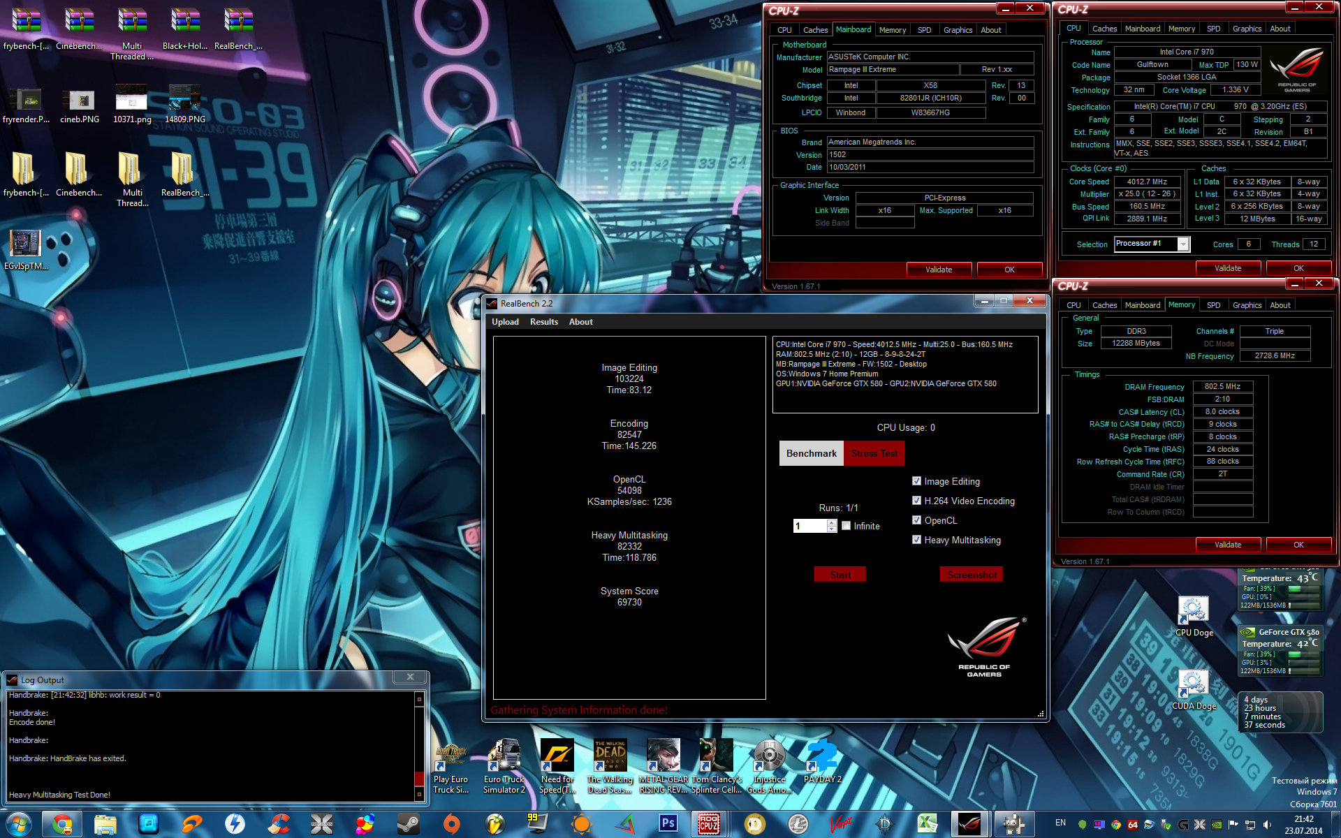The width and height of the screenshot is (1341, 838).
Task: Click the uptime counter desktop gadget
Action: click(x=1280, y=712)
